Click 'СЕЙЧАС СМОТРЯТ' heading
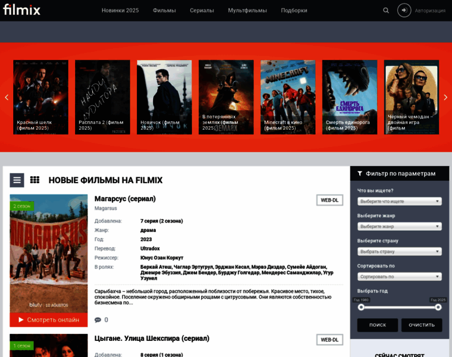This screenshot has width=452, height=357. (400, 355)
